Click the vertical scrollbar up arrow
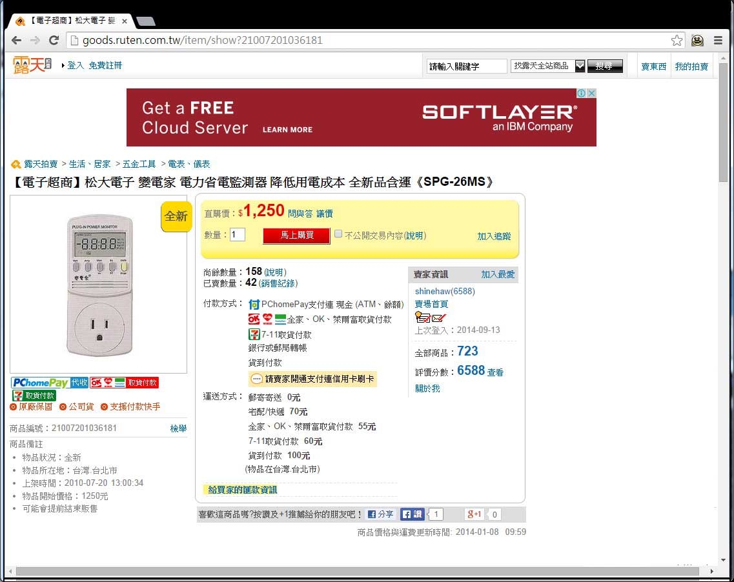This screenshot has width=734, height=582. [723, 58]
